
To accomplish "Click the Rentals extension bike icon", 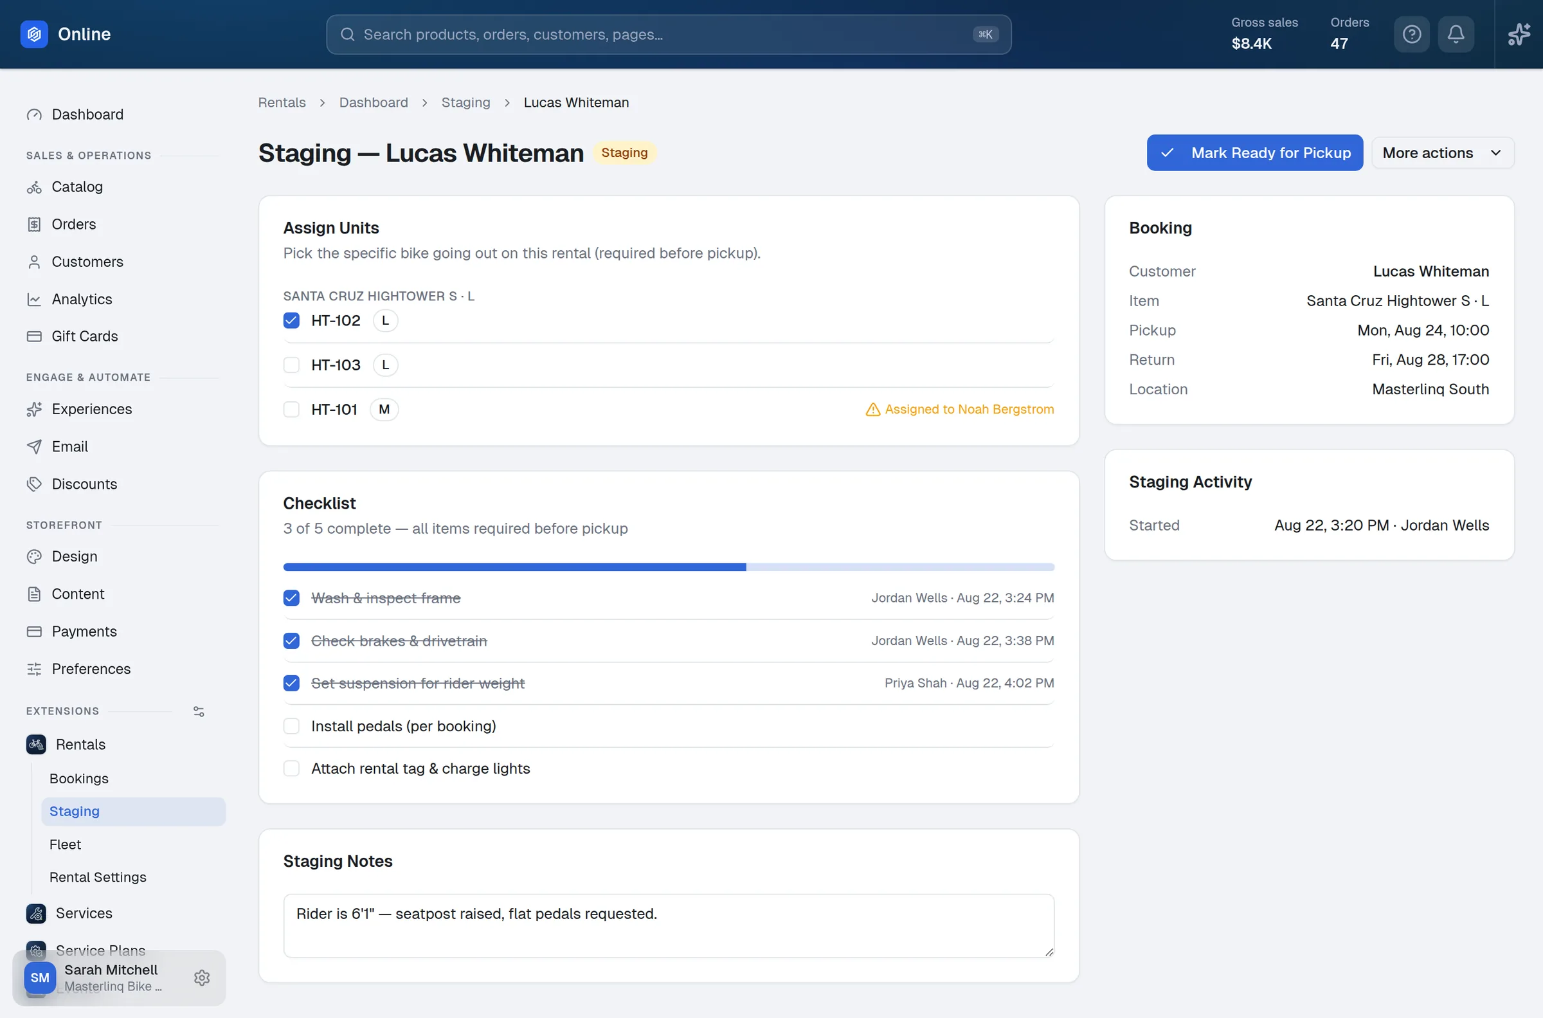I will pyautogui.click(x=36, y=744).
